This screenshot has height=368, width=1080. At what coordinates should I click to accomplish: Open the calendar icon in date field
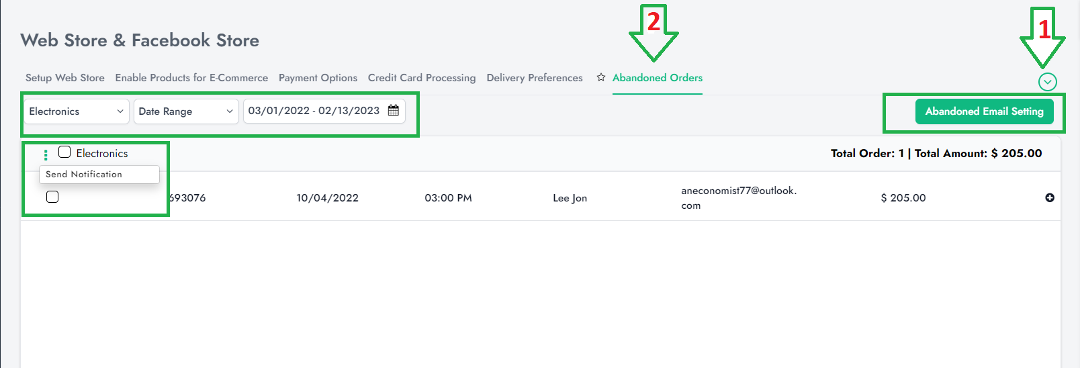coord(394,111)
